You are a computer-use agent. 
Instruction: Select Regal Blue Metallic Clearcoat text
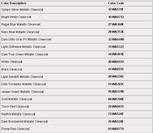coord(21,24)
